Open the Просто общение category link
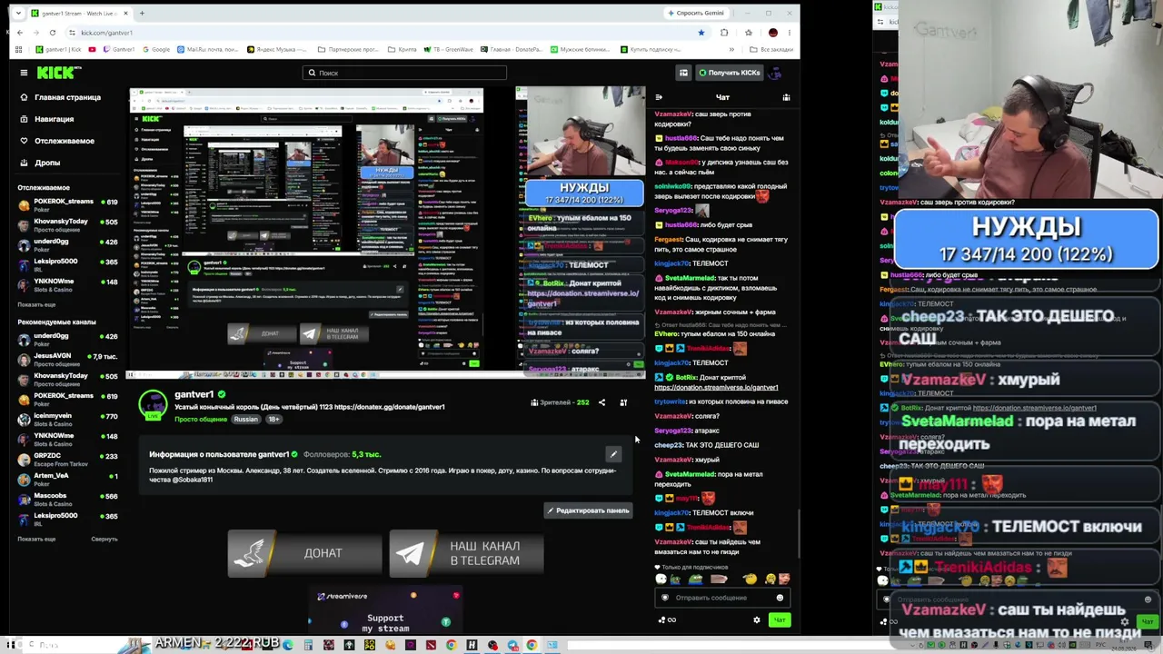This screenshot has height=654, width=1163. [x=201, y=420]
